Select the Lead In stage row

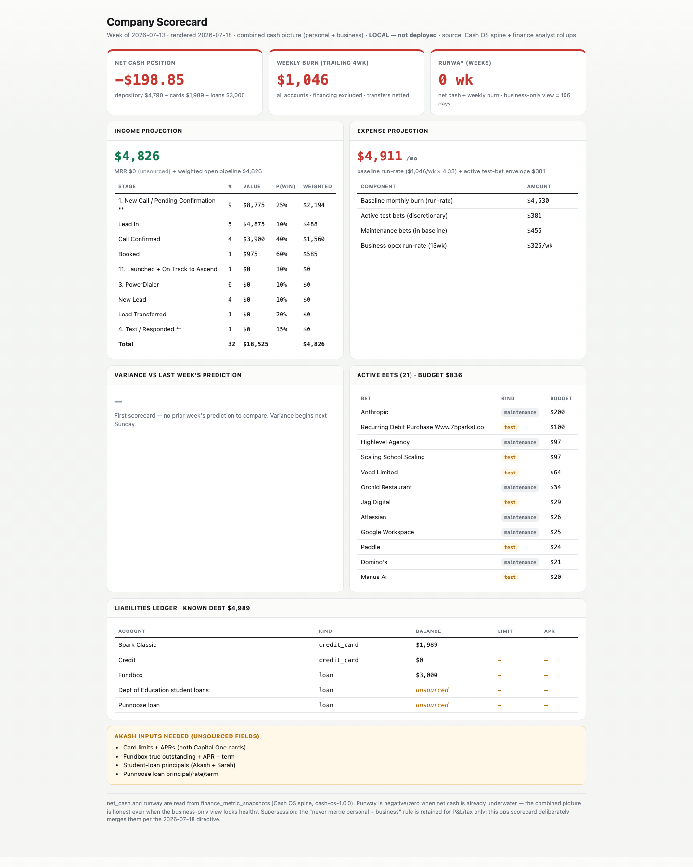pos(225,224)
